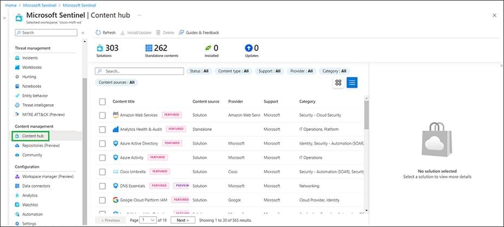This screenshot has width=504, height=227.
Task: Click the Next > page button
Action: click(183, 220)
